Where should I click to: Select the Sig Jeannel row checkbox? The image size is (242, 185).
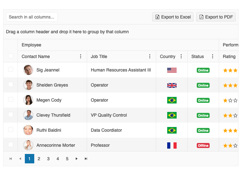point(11,69)
